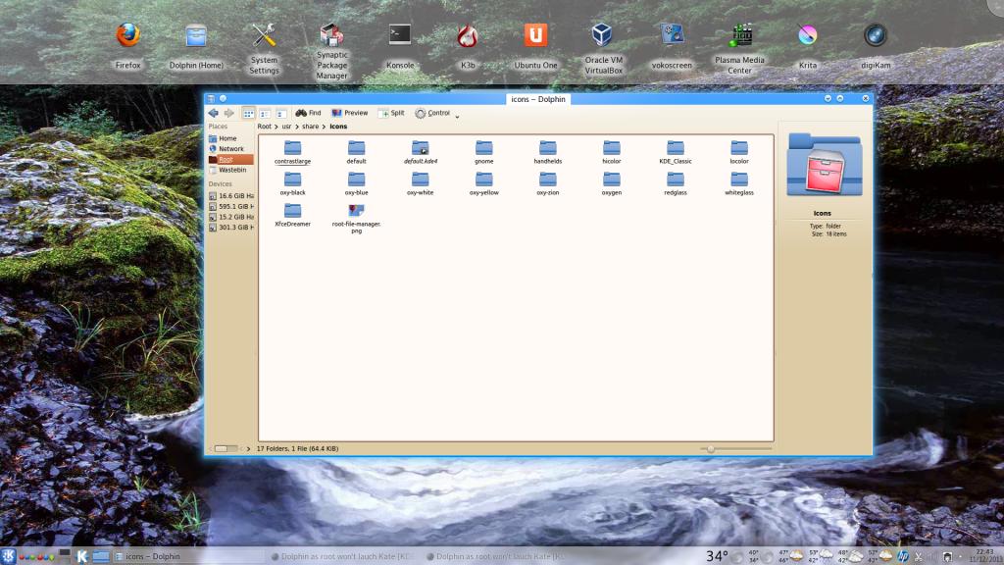Viewport: 1004px width, 565px height.
Task: Toggle the Preview toolbar button
Action: tap(349, 113)
